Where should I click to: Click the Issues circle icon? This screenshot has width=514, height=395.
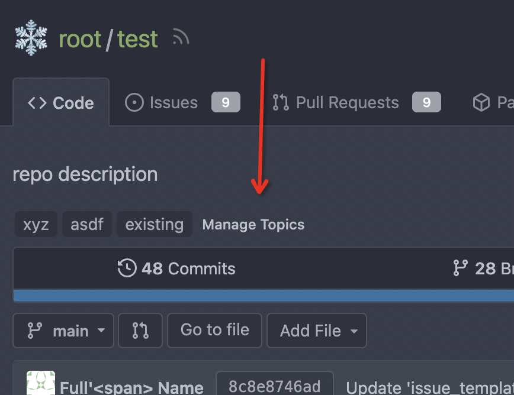tap(134, 102)
